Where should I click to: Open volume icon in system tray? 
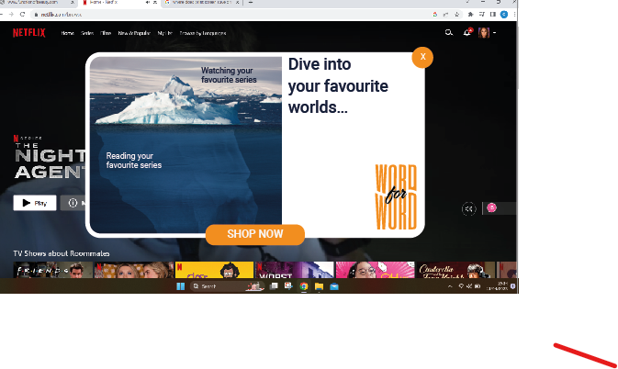tap(469, 286)
